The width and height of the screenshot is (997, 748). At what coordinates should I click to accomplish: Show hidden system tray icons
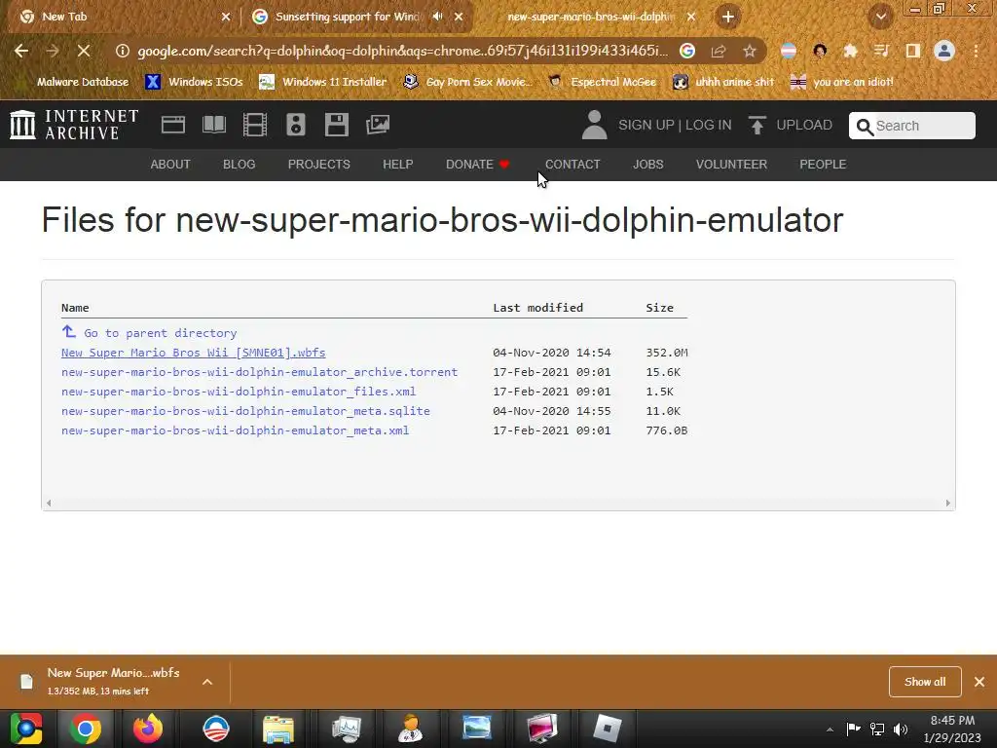point(830,729)
